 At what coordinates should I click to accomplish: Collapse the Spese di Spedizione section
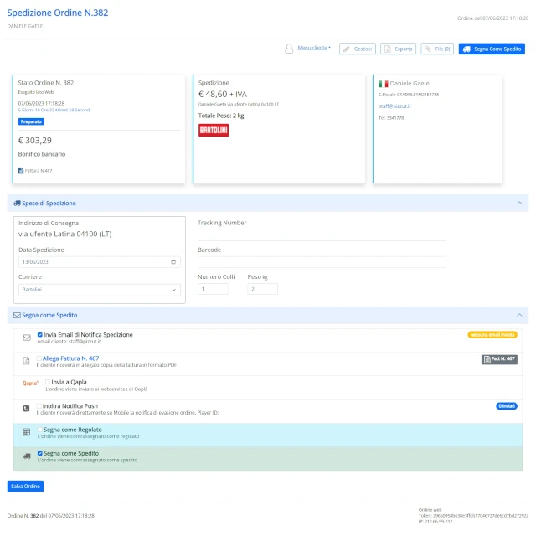tap(519, 203)
